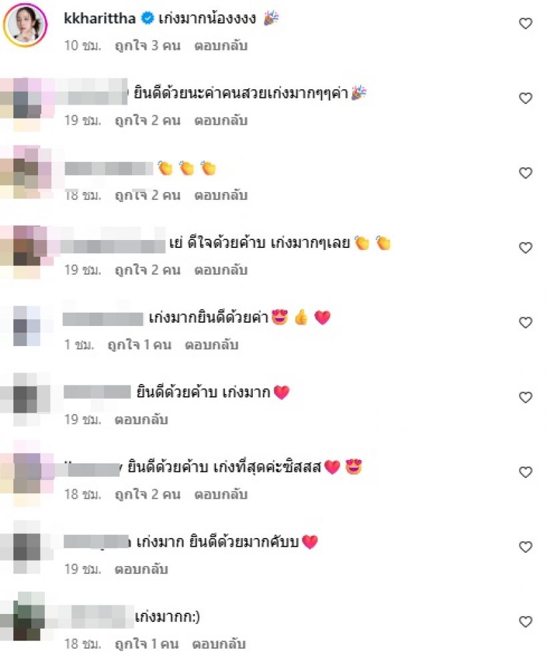Tap heart beside ยินดีด้วยค้าบ เก่งมาก comment
The image size is (547, 662).
[x=525, y=397]
